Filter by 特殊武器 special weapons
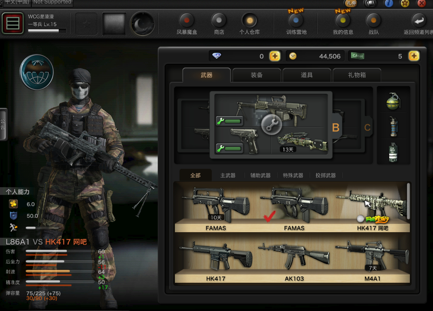The image size is (433, 311). point(293,175)
